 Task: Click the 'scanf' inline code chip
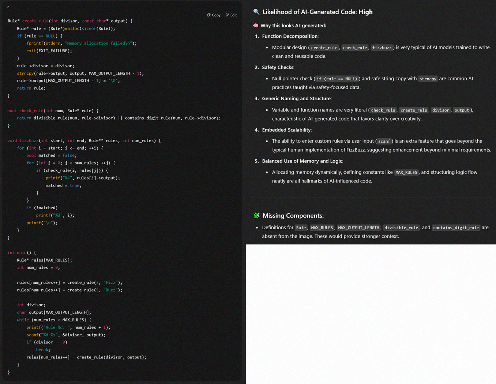point(384,141)
